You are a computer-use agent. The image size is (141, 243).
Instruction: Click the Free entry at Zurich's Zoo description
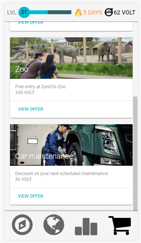click(41, 87)
